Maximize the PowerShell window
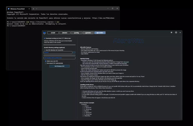Viewport: 193px width, 126px height. pos(113,8)
